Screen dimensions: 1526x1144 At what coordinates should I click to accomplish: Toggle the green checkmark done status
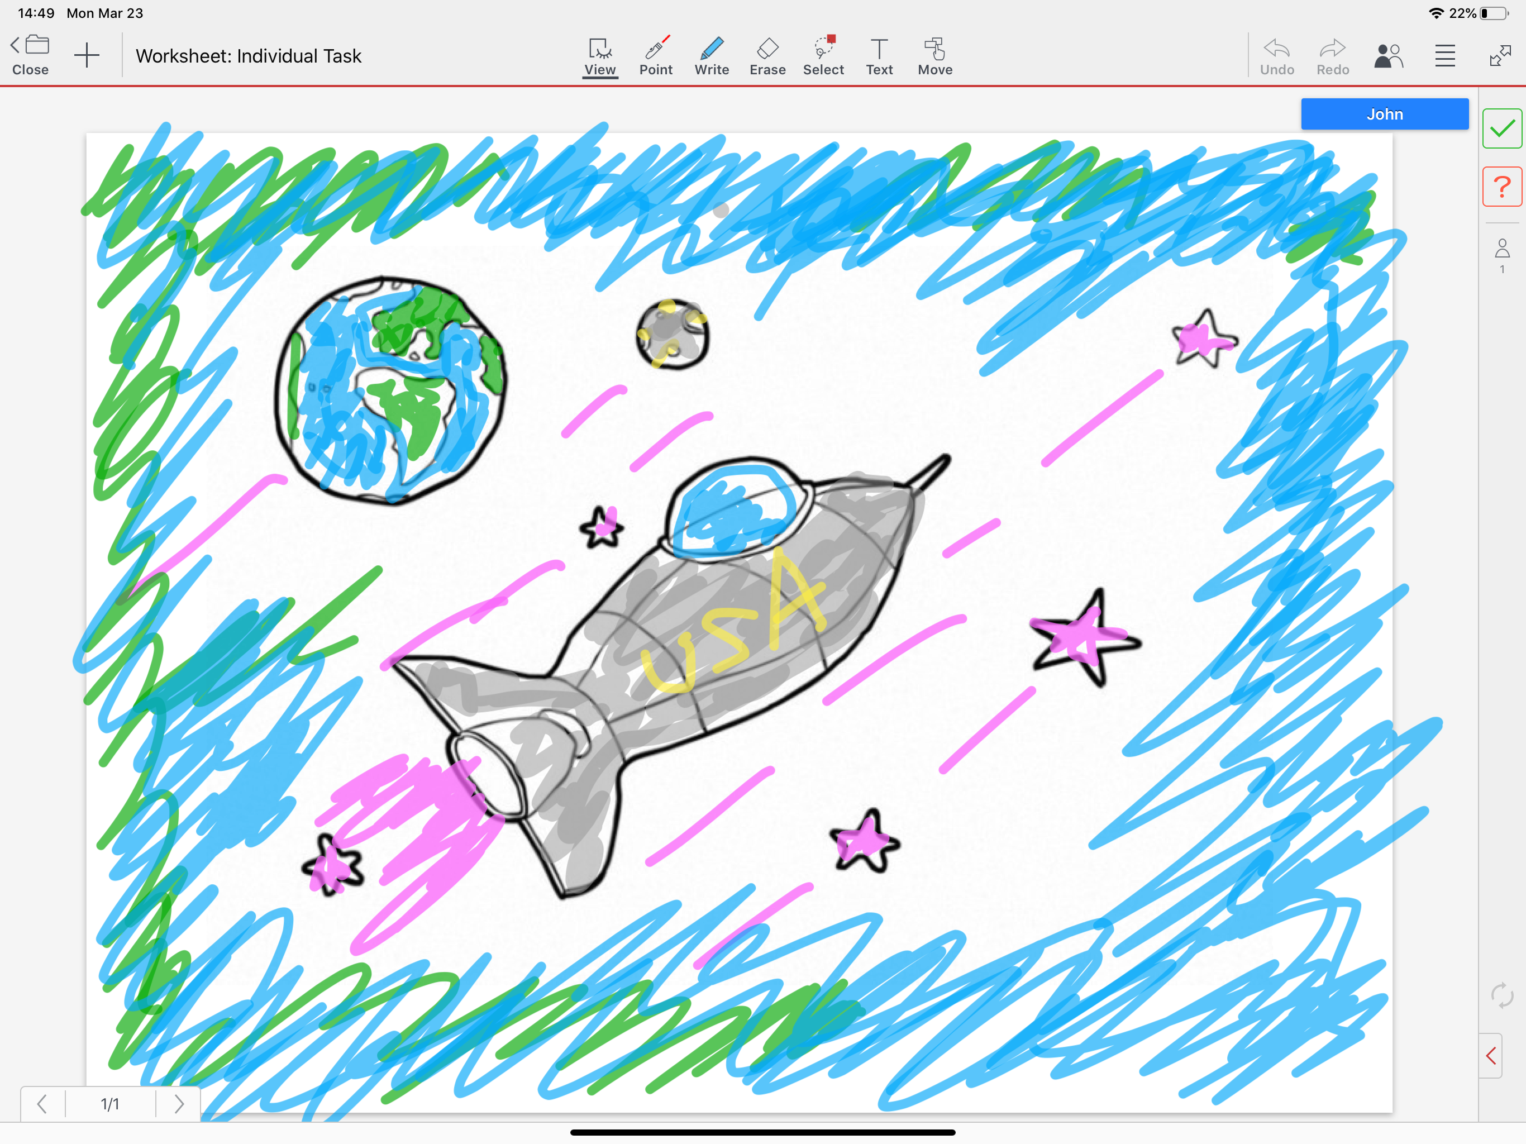1502,128
